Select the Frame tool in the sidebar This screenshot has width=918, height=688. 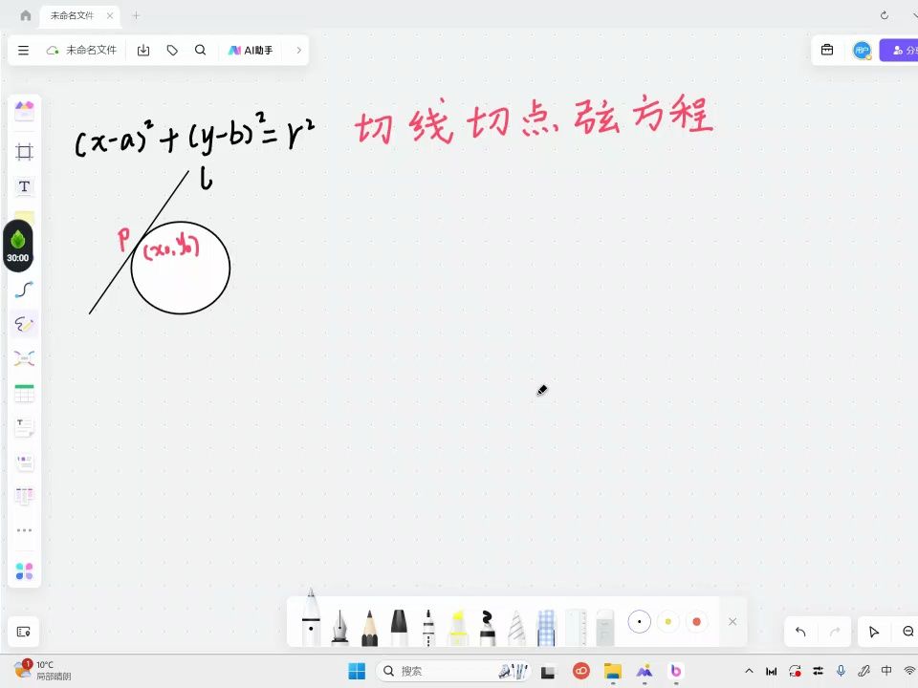(24, 150)
